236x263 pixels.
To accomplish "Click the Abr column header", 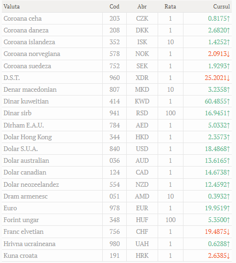I will point(142,7).
